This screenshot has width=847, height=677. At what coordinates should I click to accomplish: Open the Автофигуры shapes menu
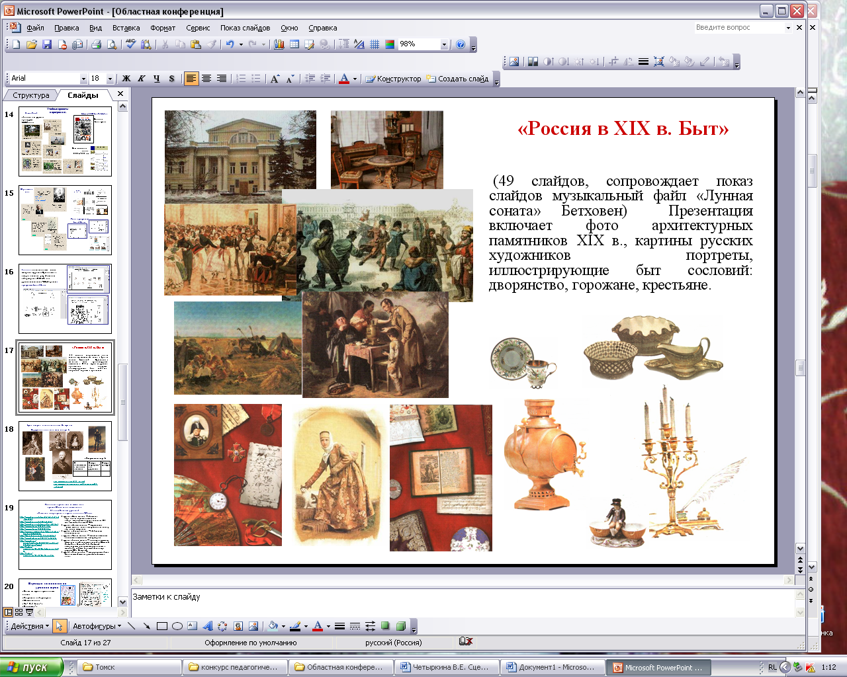coord(97,626)
